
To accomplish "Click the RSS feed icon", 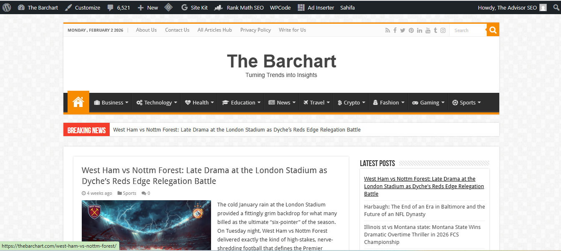I will [387, 30].
